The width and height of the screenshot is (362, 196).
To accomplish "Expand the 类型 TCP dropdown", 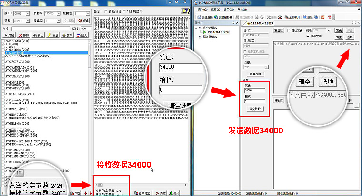I will click(x=256, y=67).
